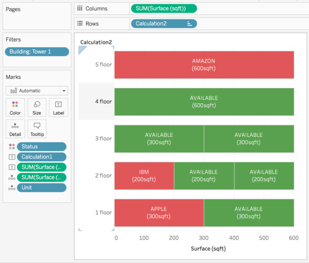
Task: Click the AVAILABLE (300sqft) segment on 1 floor
Action: pyautogui.click(x=249, y=213)
